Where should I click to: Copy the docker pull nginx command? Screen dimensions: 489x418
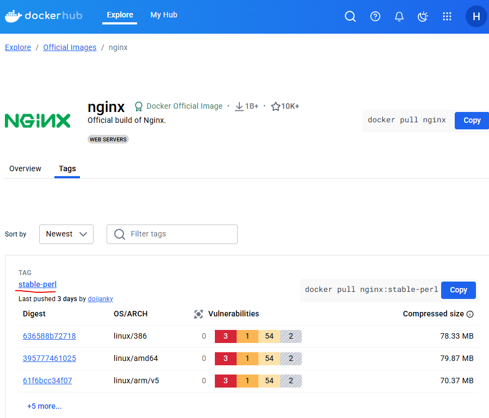tap(472, 120)
